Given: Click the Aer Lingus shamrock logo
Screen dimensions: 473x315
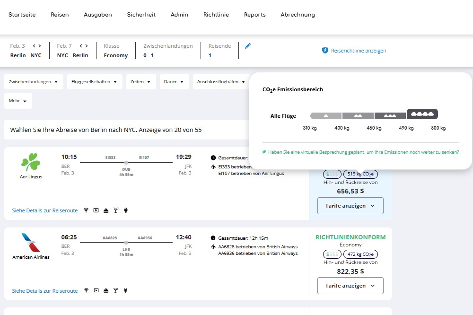Looking at the screenshot, I should click(31, 163).
